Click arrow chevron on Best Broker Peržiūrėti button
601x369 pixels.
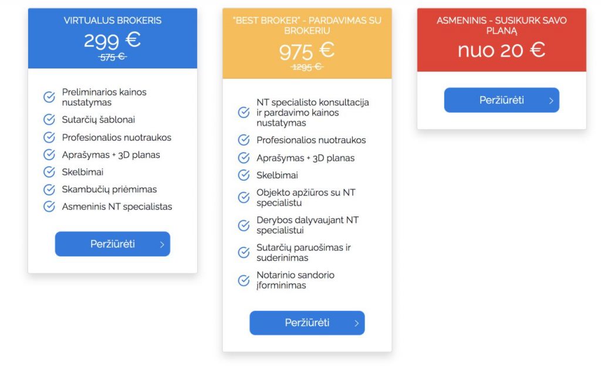[356, 323]
